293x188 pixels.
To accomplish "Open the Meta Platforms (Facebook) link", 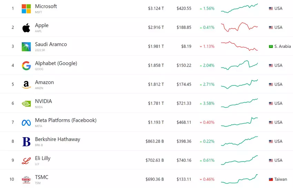I will pos(65,121).
